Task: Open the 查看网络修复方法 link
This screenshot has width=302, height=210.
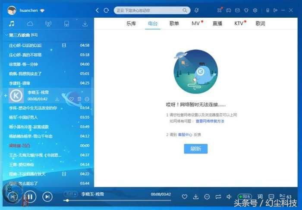Action: click(210, 121)
